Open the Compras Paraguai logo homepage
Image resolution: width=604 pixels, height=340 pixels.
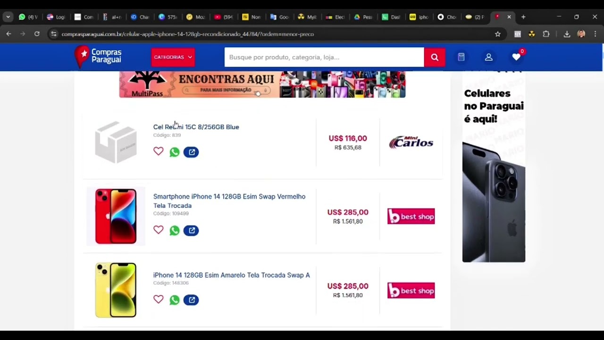(98, 57)
